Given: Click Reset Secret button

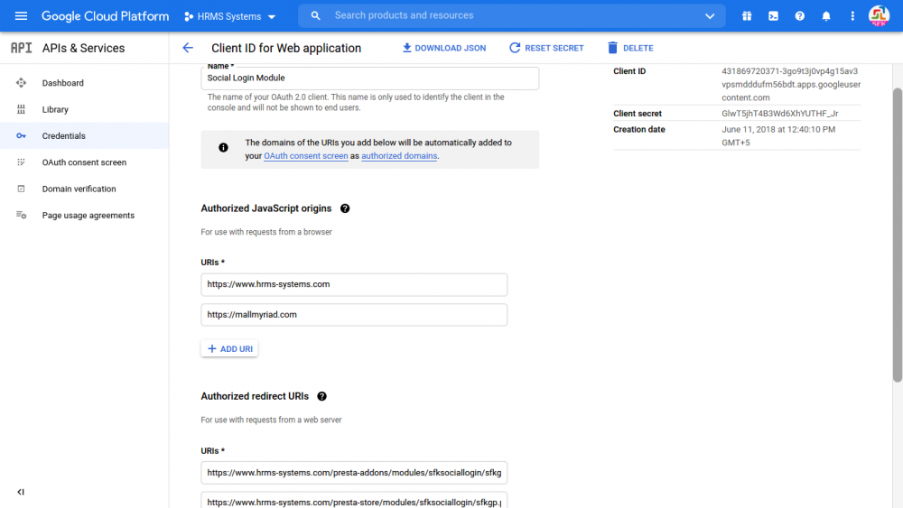Looking at the screenshot, I should (546, 49).
